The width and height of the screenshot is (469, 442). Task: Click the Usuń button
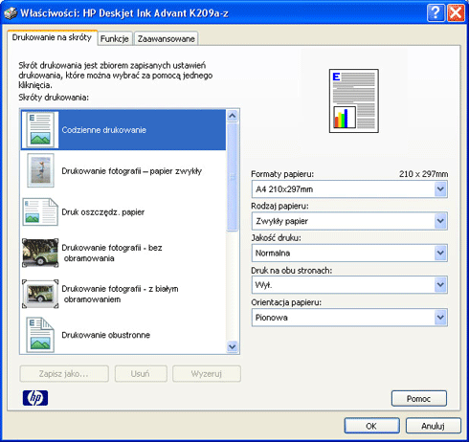(x=141, y=374)
